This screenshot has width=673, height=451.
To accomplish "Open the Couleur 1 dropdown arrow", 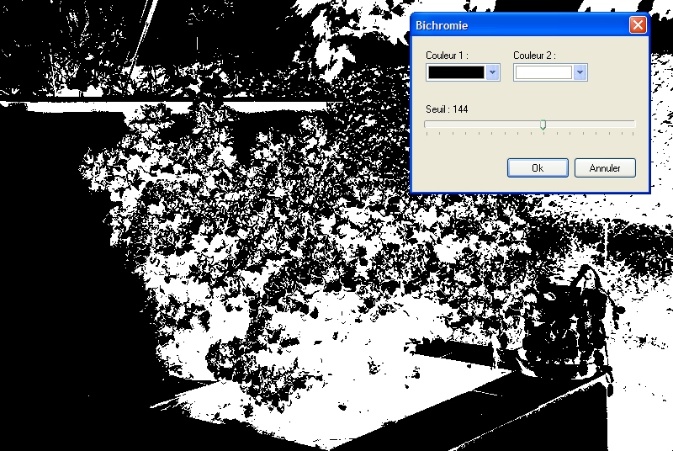I will click(x=492, y=72).
